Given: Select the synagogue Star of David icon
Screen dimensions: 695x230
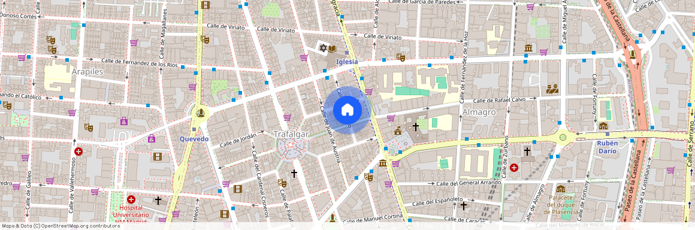Looking at the screenshot, I should (323, 47).
